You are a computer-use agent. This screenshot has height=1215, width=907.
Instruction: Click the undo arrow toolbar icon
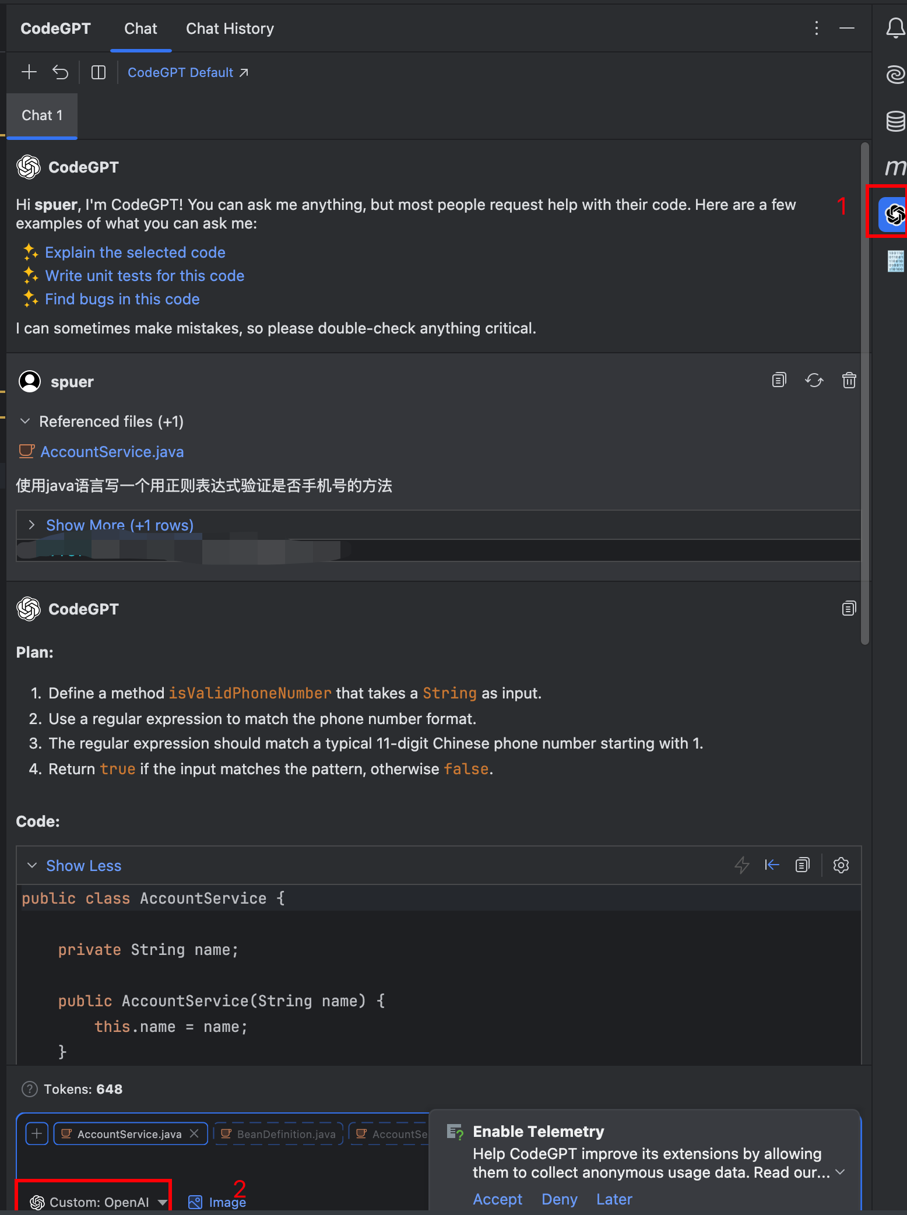coord(61,72)
